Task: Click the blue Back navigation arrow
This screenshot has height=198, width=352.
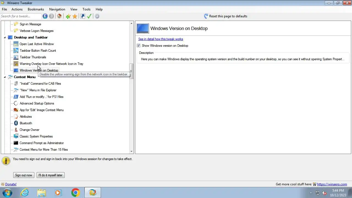Action: [x=45, y=16]
